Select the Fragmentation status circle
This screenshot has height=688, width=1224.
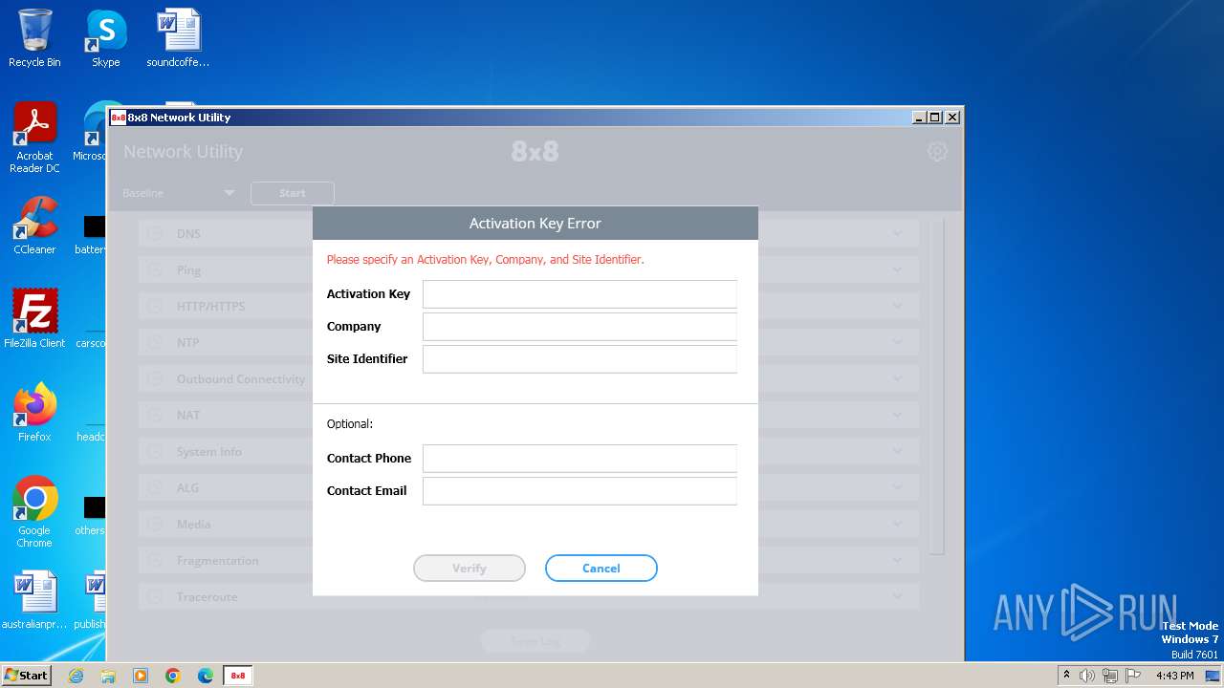155,561
